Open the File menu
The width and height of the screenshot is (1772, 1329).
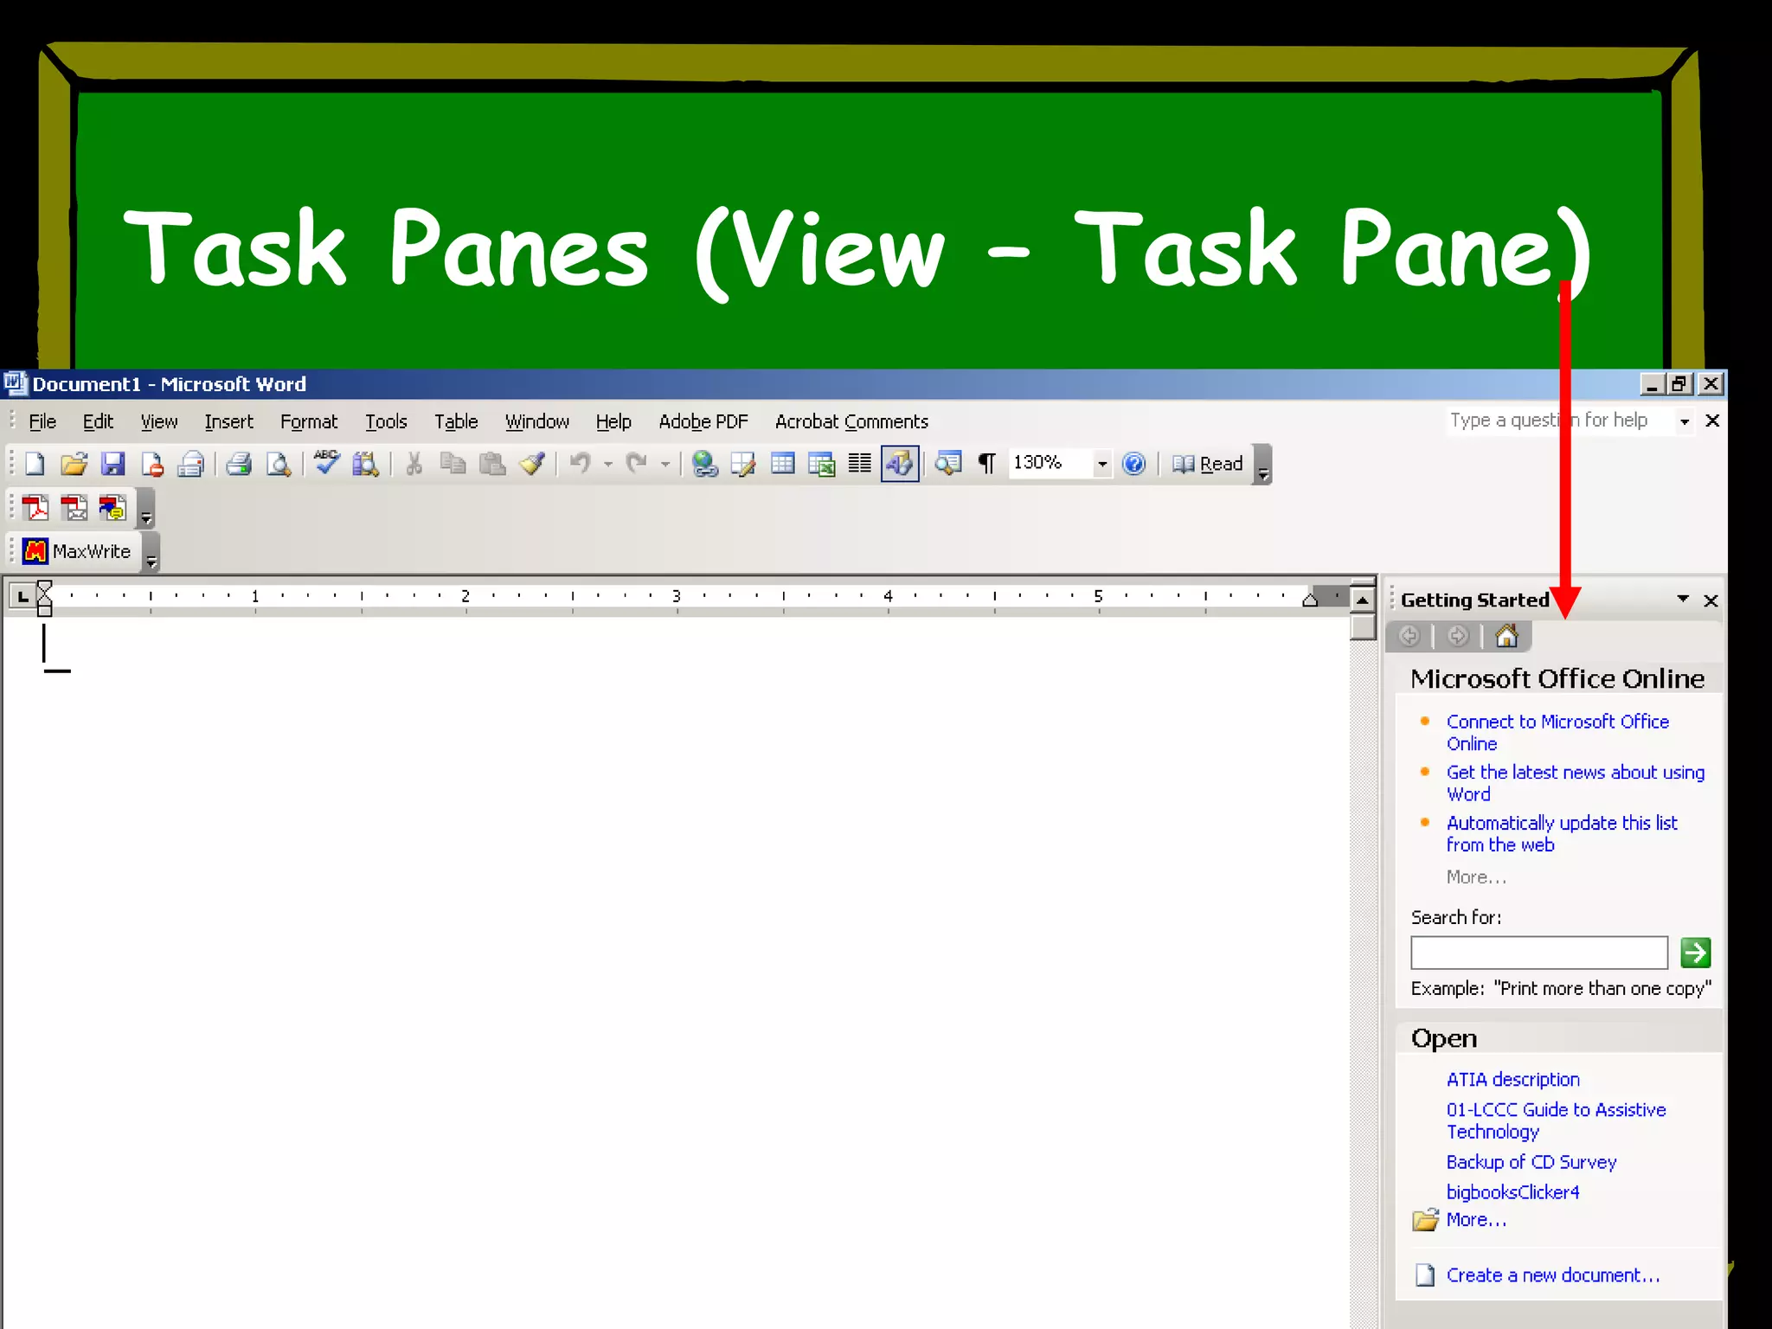[42, 421]
